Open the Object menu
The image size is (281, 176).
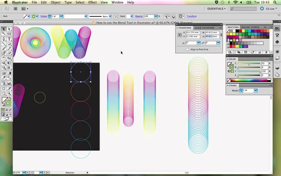pos(56,2)
